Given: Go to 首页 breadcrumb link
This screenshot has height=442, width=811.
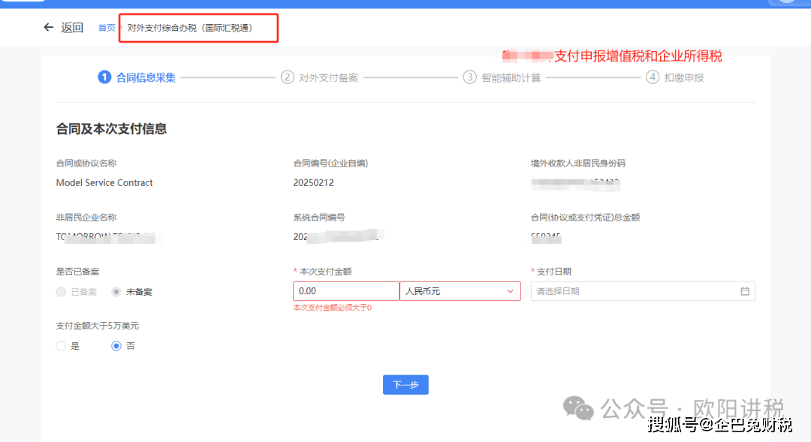Looking at the screenshot, I should pos(107,28).
